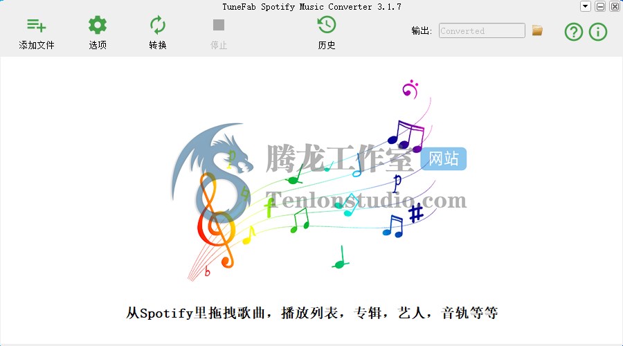Screen dimensions: 623x346
Task: Show about info icon
Action: pyautogui.click(x=598, y=32)
